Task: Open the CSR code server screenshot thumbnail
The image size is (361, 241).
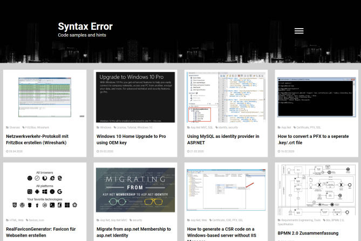Action: (226, 190)
